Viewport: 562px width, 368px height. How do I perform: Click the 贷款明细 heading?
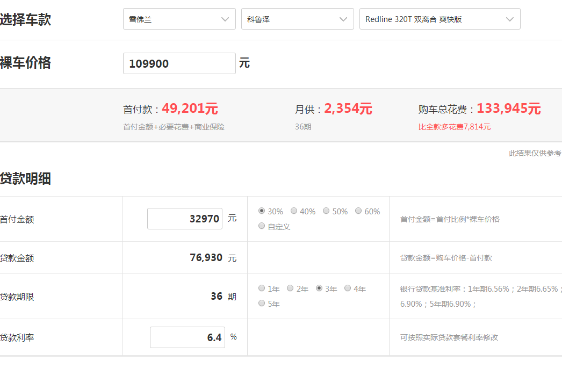tap(25, 178)
